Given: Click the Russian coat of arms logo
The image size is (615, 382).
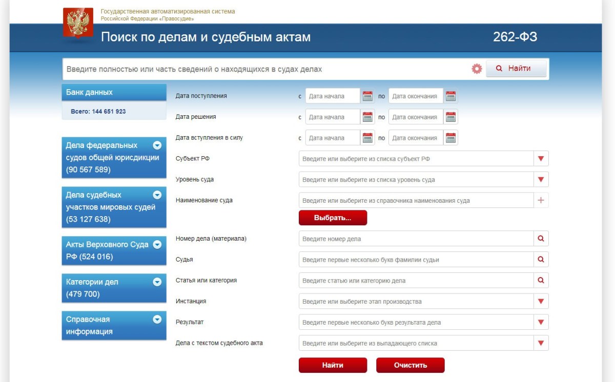Looking at the screenshot, I should (x=78, y=23).
